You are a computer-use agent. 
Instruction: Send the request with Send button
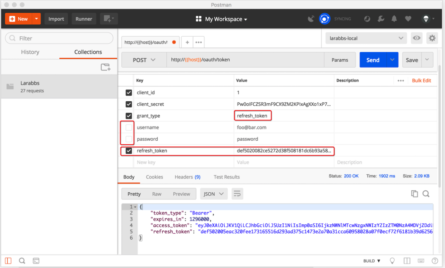pos(373,60)
